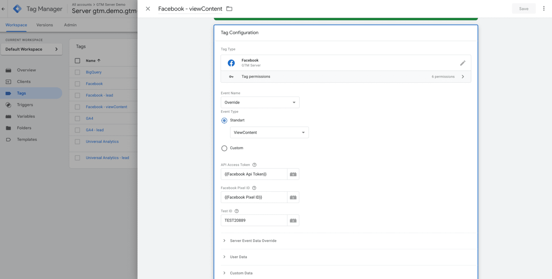Check the GA4 tag checkbox

click(77, 118)
